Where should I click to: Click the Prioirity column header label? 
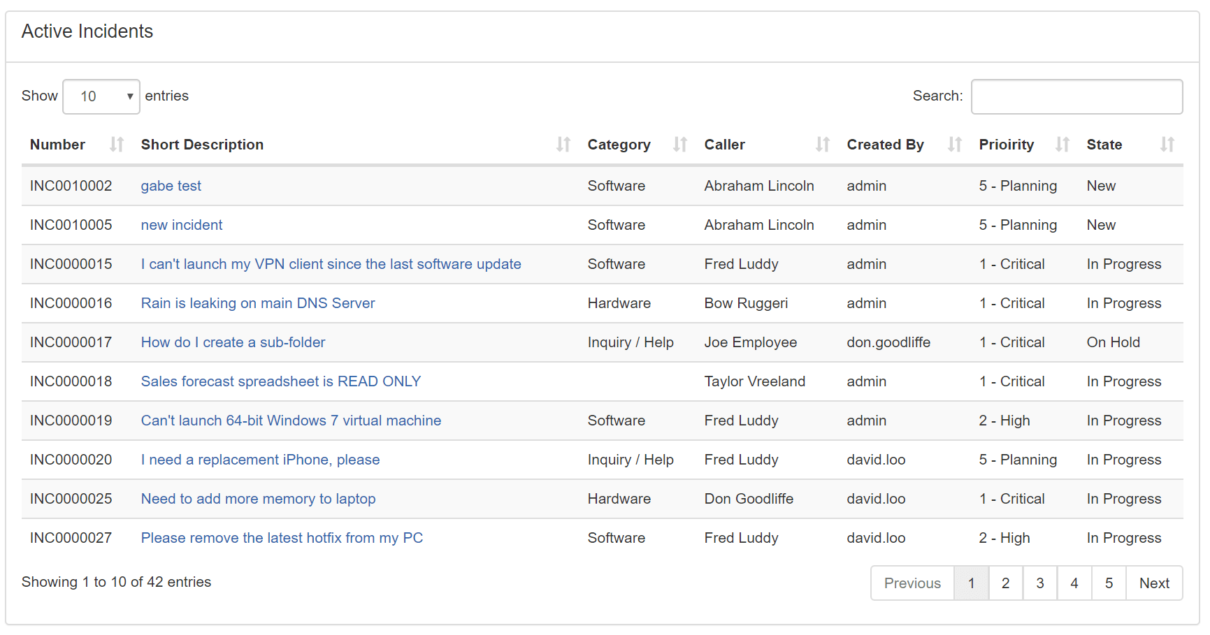1007,145
